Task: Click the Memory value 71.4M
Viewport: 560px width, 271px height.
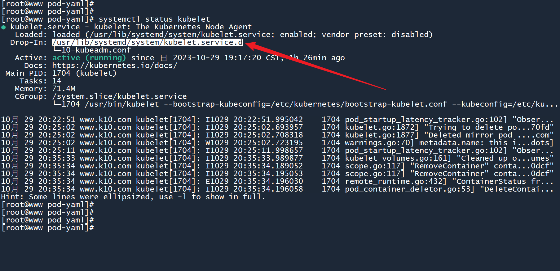Action: pos(64,89)
